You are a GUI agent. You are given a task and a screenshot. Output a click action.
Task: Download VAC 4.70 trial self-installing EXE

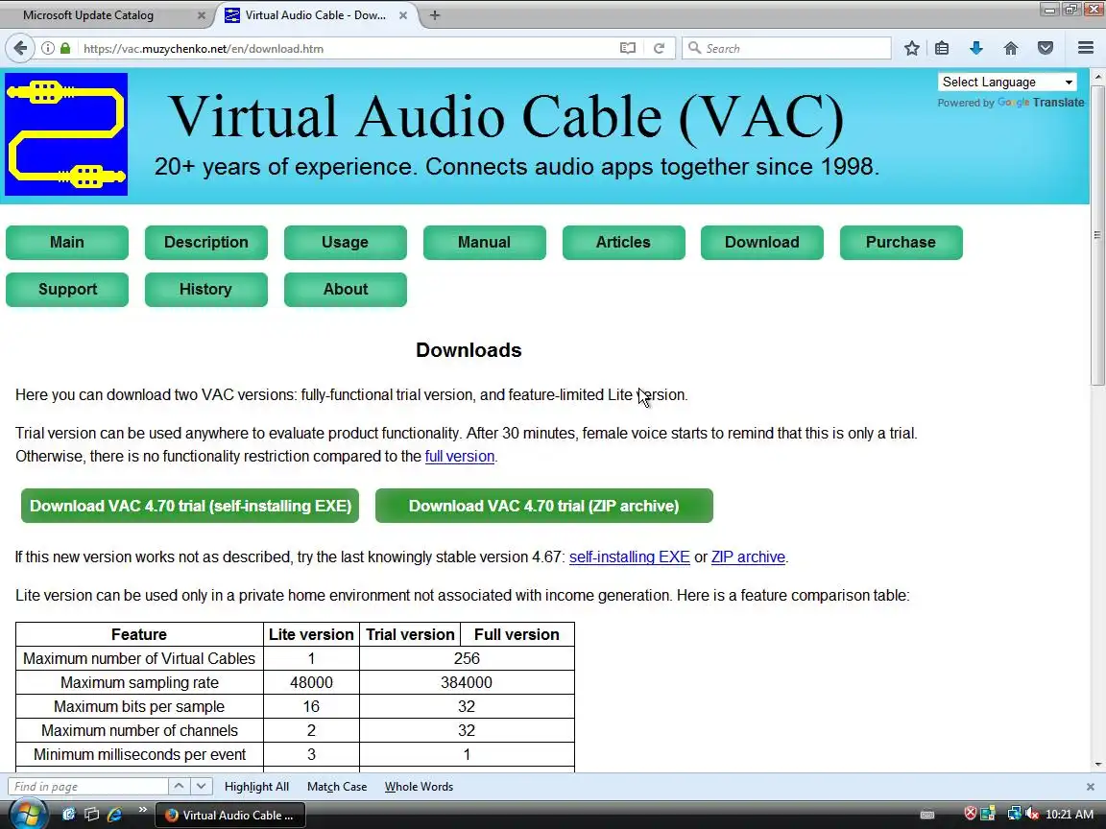(x=190, y=506)
